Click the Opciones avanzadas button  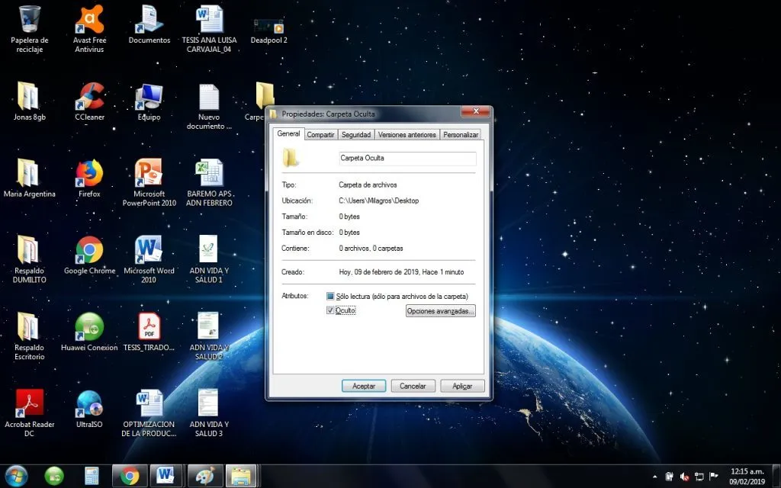pyautogui.click(x=441, y=310)
